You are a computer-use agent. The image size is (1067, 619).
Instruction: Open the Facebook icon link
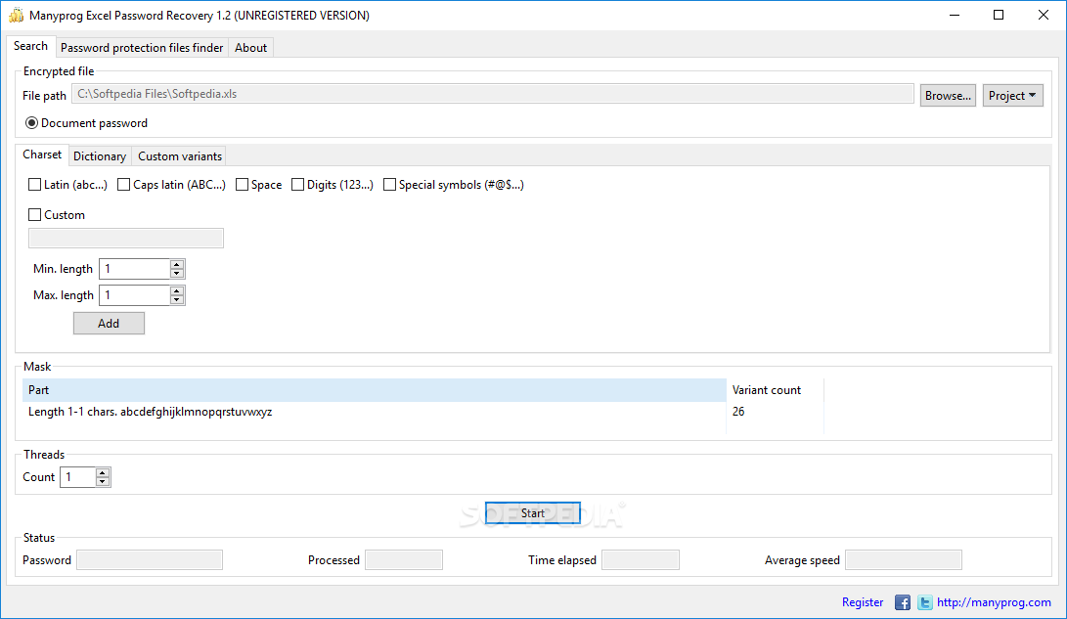click(903, 602)
